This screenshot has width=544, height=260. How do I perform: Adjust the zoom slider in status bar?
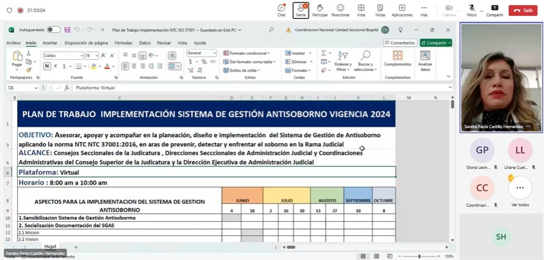(419, 256)
